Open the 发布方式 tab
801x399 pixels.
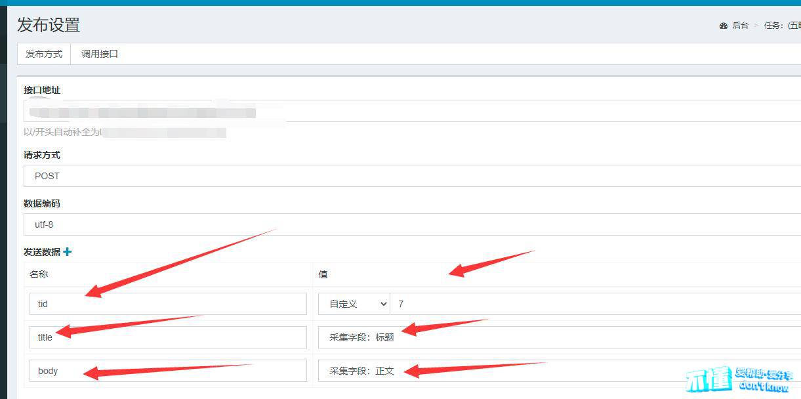pos(44,54)
